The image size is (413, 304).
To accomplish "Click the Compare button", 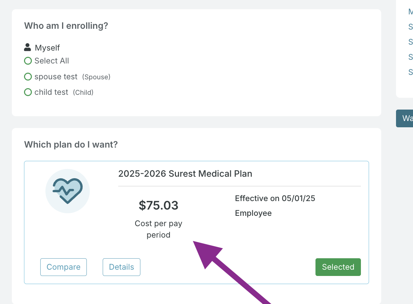I will (64, 267).
